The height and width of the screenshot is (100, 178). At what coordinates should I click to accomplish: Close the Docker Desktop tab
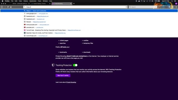click(50, 4)
